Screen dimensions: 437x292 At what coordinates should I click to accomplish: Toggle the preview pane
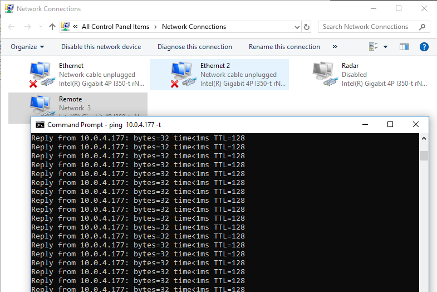point(404,47)
